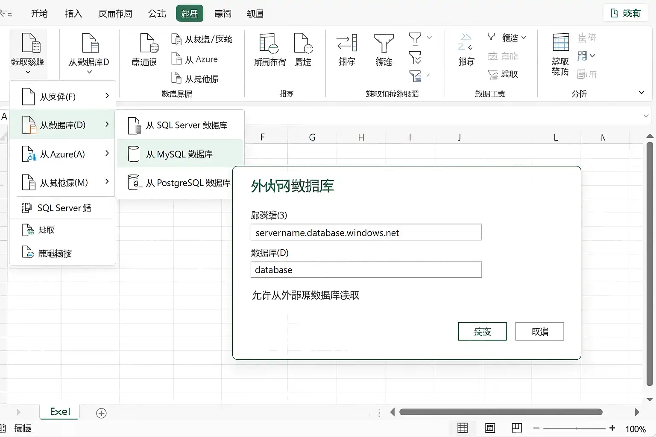
Task: Click the sort arrows icon in ribbon
Action: [x=347, y=43]
